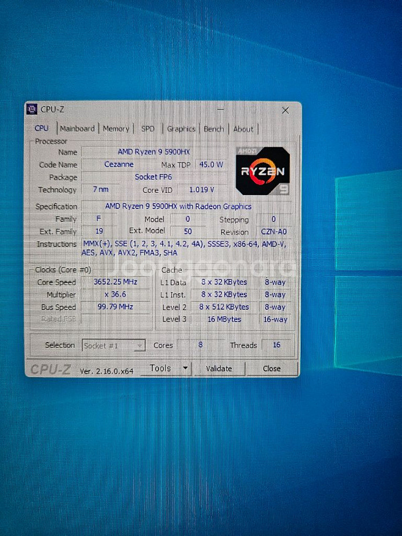Click the Cezanne code name value

pyautogui.click(x=119, y=165)
